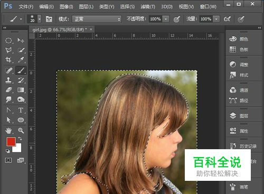Select the Eyedropper tool

(21, 60)
